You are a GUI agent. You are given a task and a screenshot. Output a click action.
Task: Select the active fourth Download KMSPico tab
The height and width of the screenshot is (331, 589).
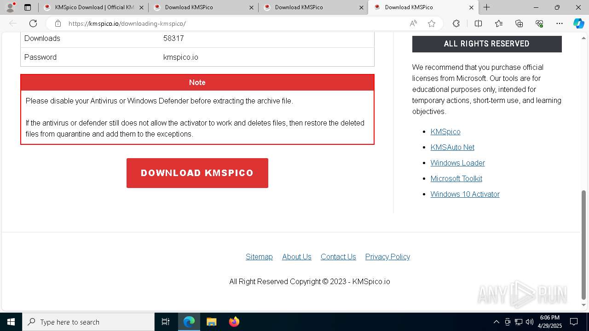(x=423, y=7)
